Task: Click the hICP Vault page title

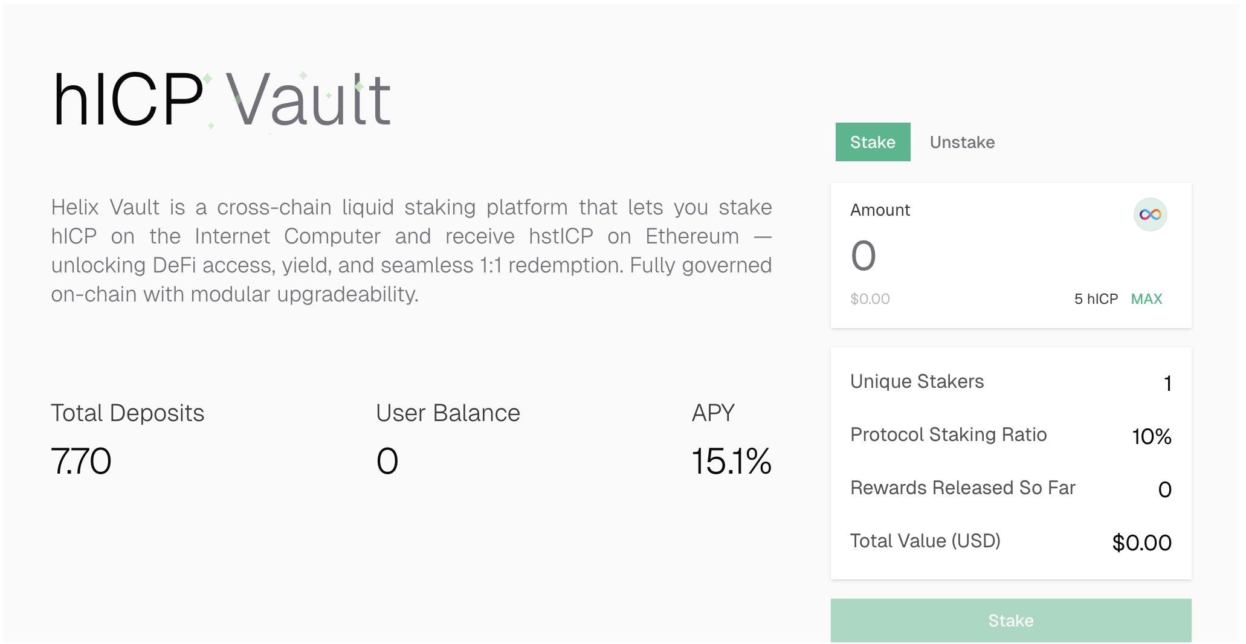Action: 221,100
